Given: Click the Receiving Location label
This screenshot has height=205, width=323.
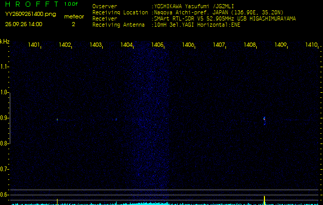Looking at the screenshot, I should pos(120,12).
